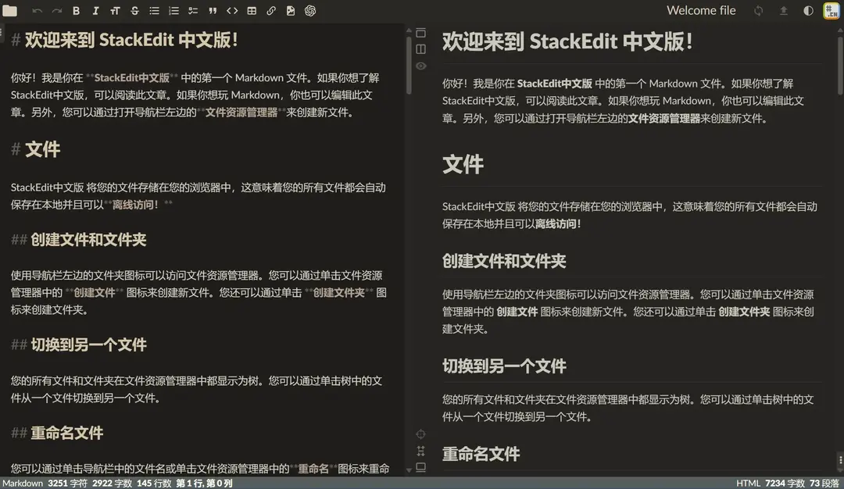Screen dimensions: 844x489
Task: Insert a code block
Action: click(231, 10)
